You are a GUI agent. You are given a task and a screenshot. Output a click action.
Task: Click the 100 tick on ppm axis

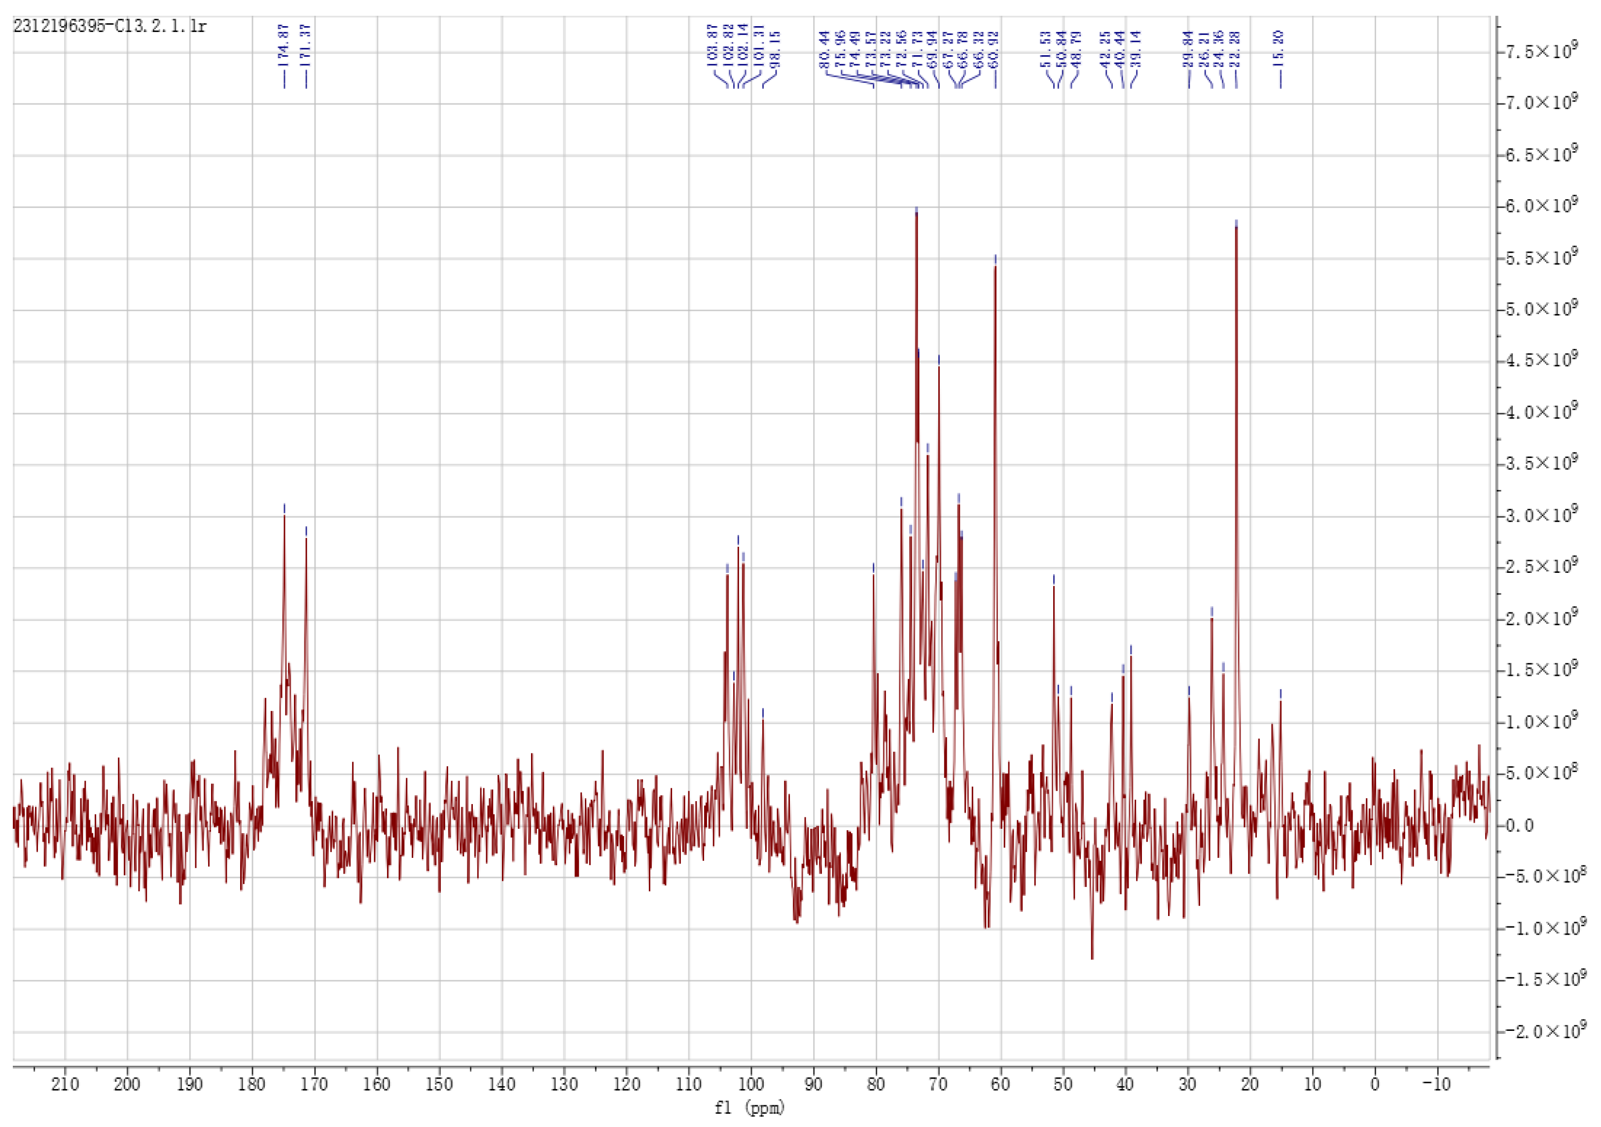pos(751,1085)
